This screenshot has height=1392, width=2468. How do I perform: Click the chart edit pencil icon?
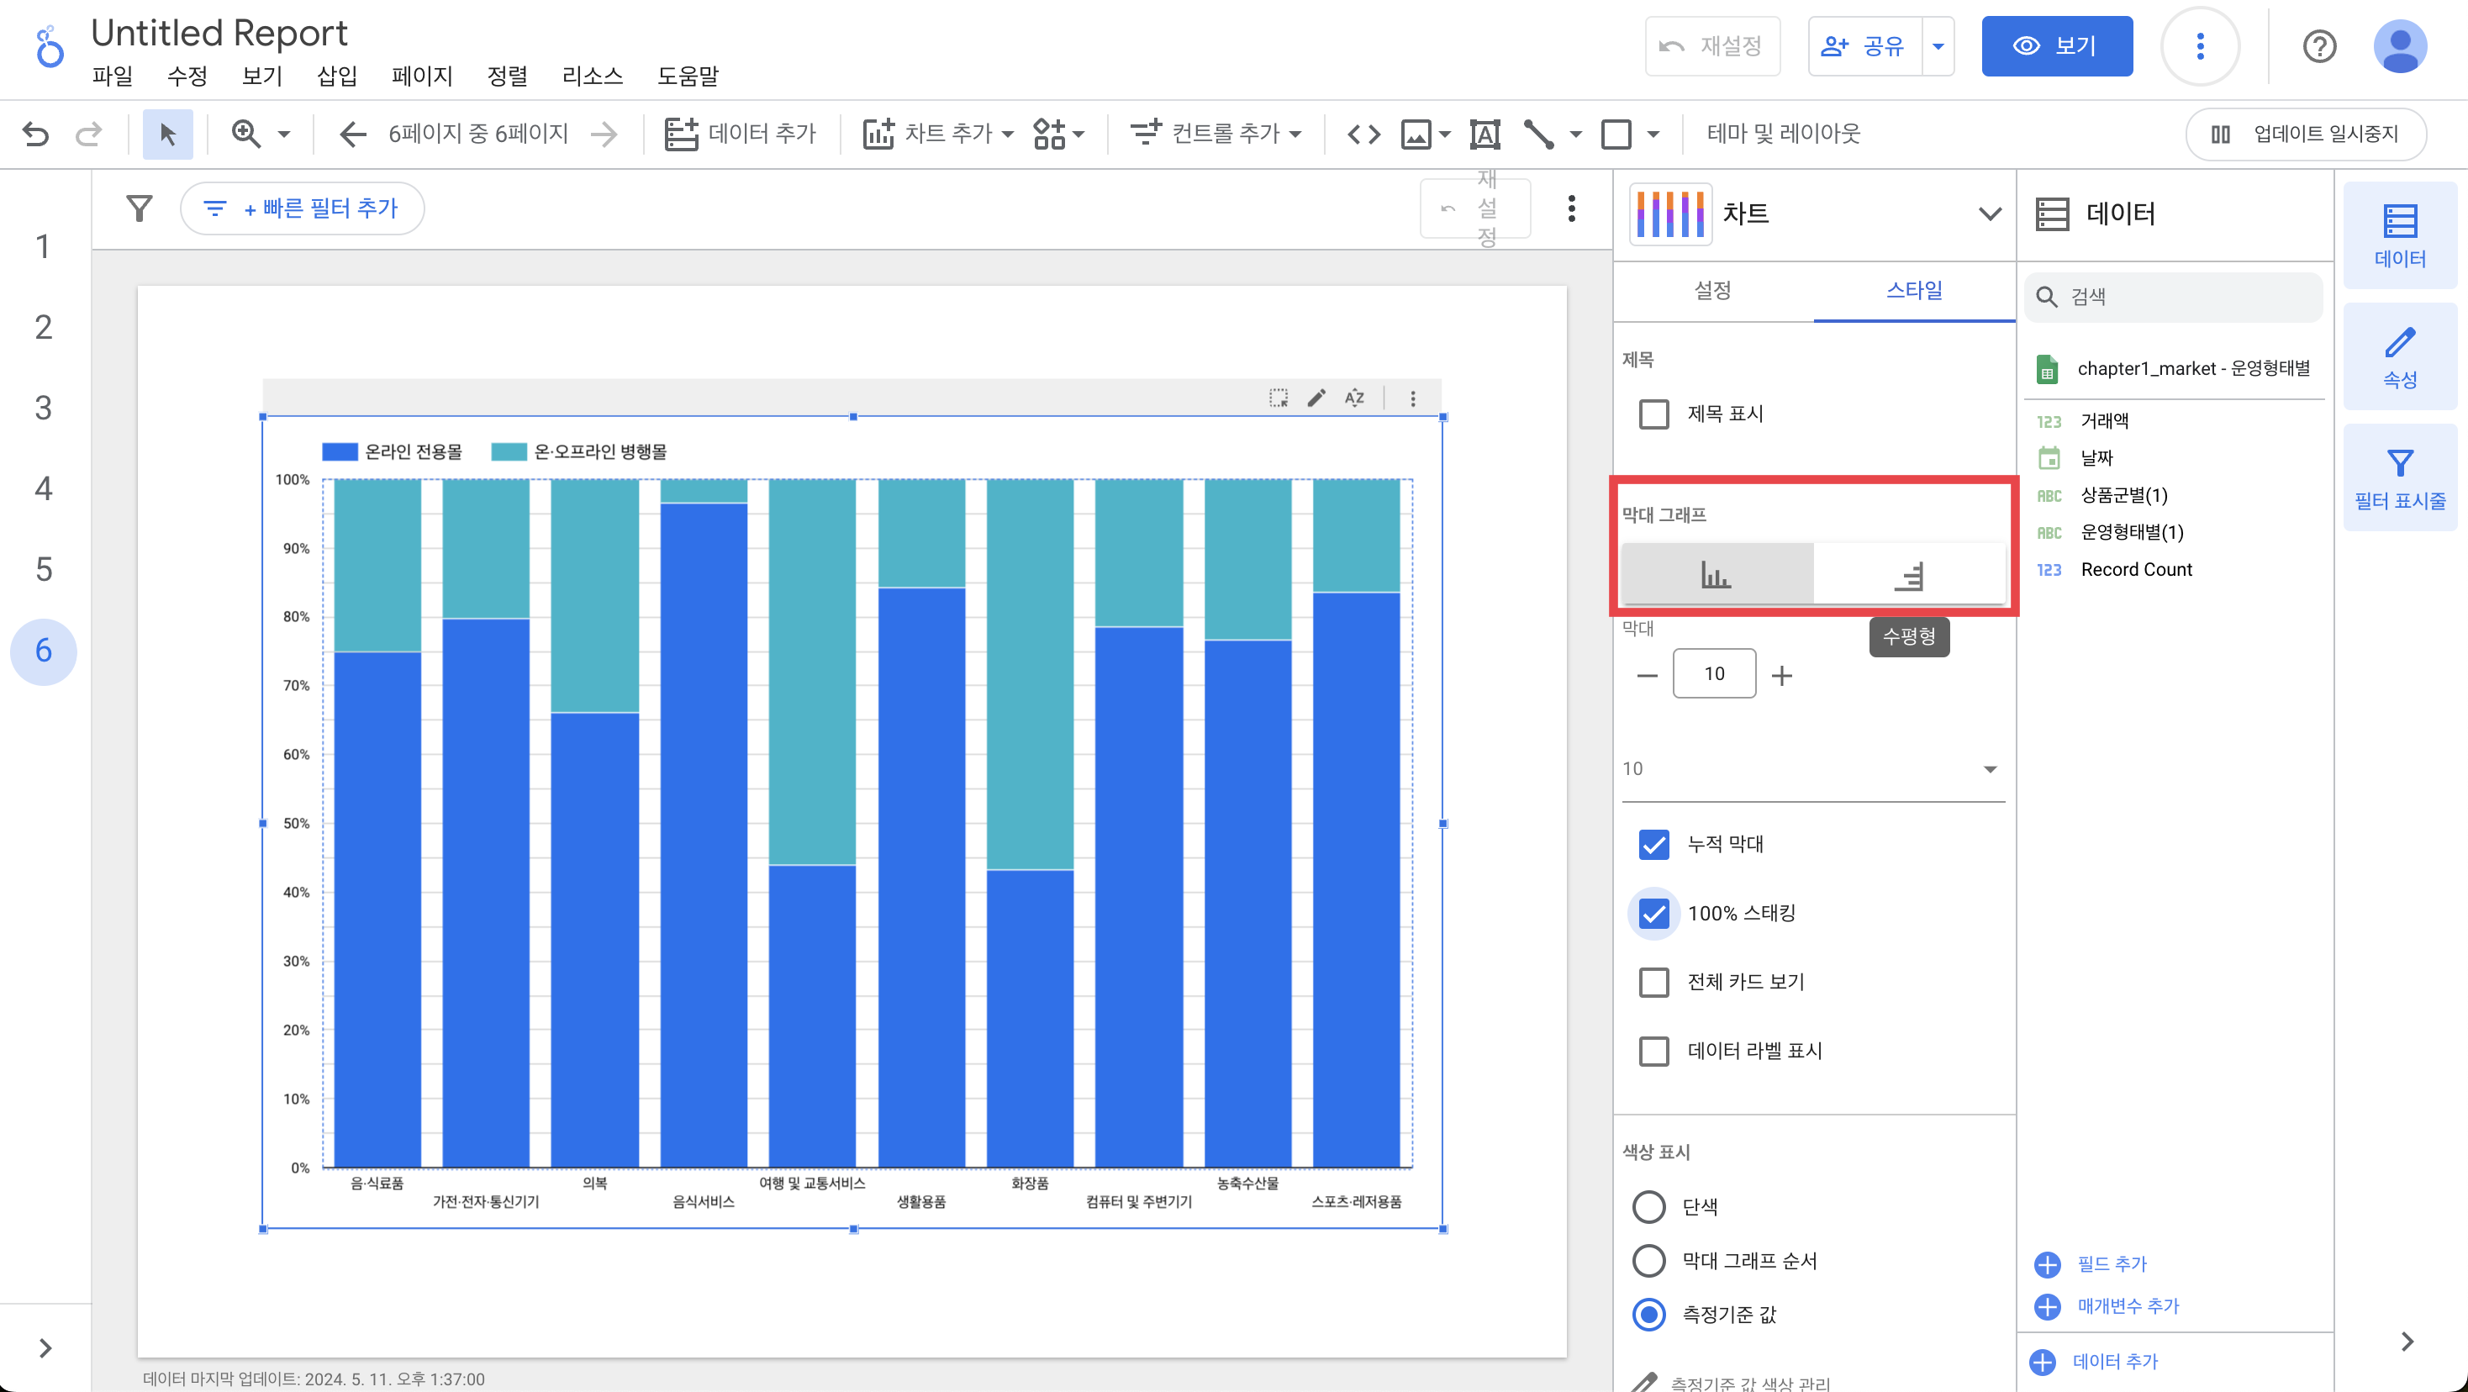(x=1316, y=398)
